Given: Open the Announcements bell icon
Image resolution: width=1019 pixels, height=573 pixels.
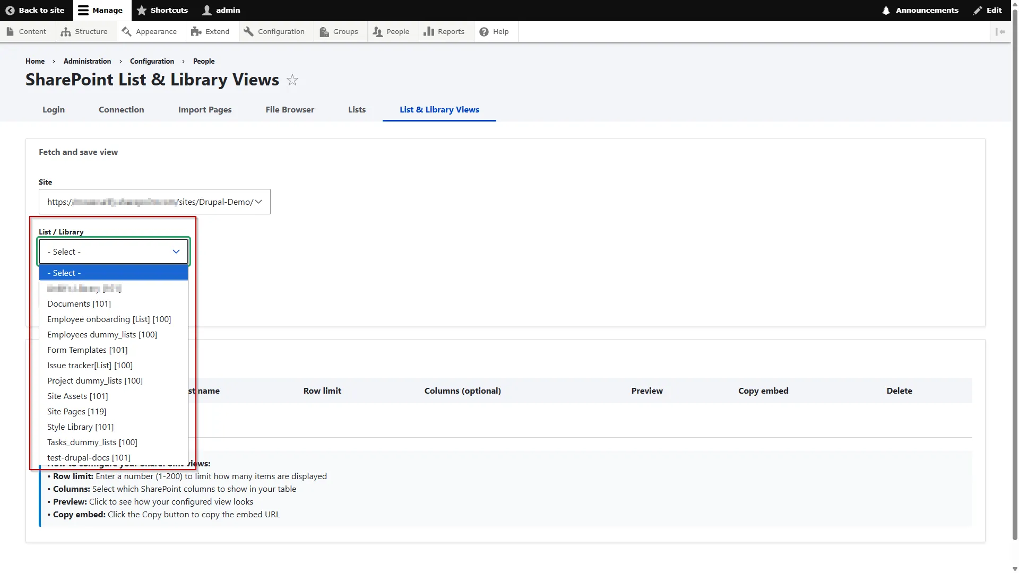Looking at the screenshot, I should click(x=885, y=10).
